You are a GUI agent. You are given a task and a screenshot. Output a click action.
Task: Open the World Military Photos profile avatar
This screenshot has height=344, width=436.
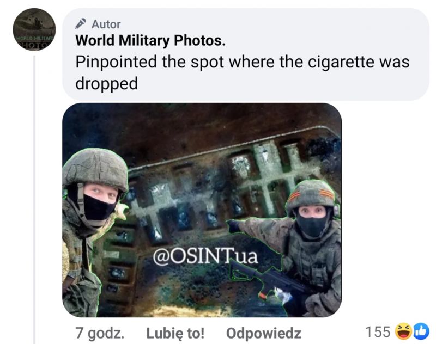34,29
